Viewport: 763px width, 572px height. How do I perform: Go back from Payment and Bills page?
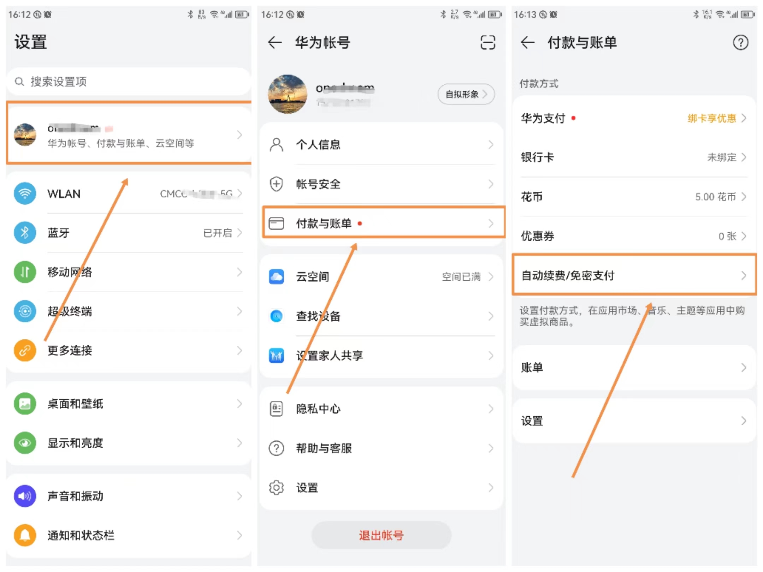pos(528,43)
